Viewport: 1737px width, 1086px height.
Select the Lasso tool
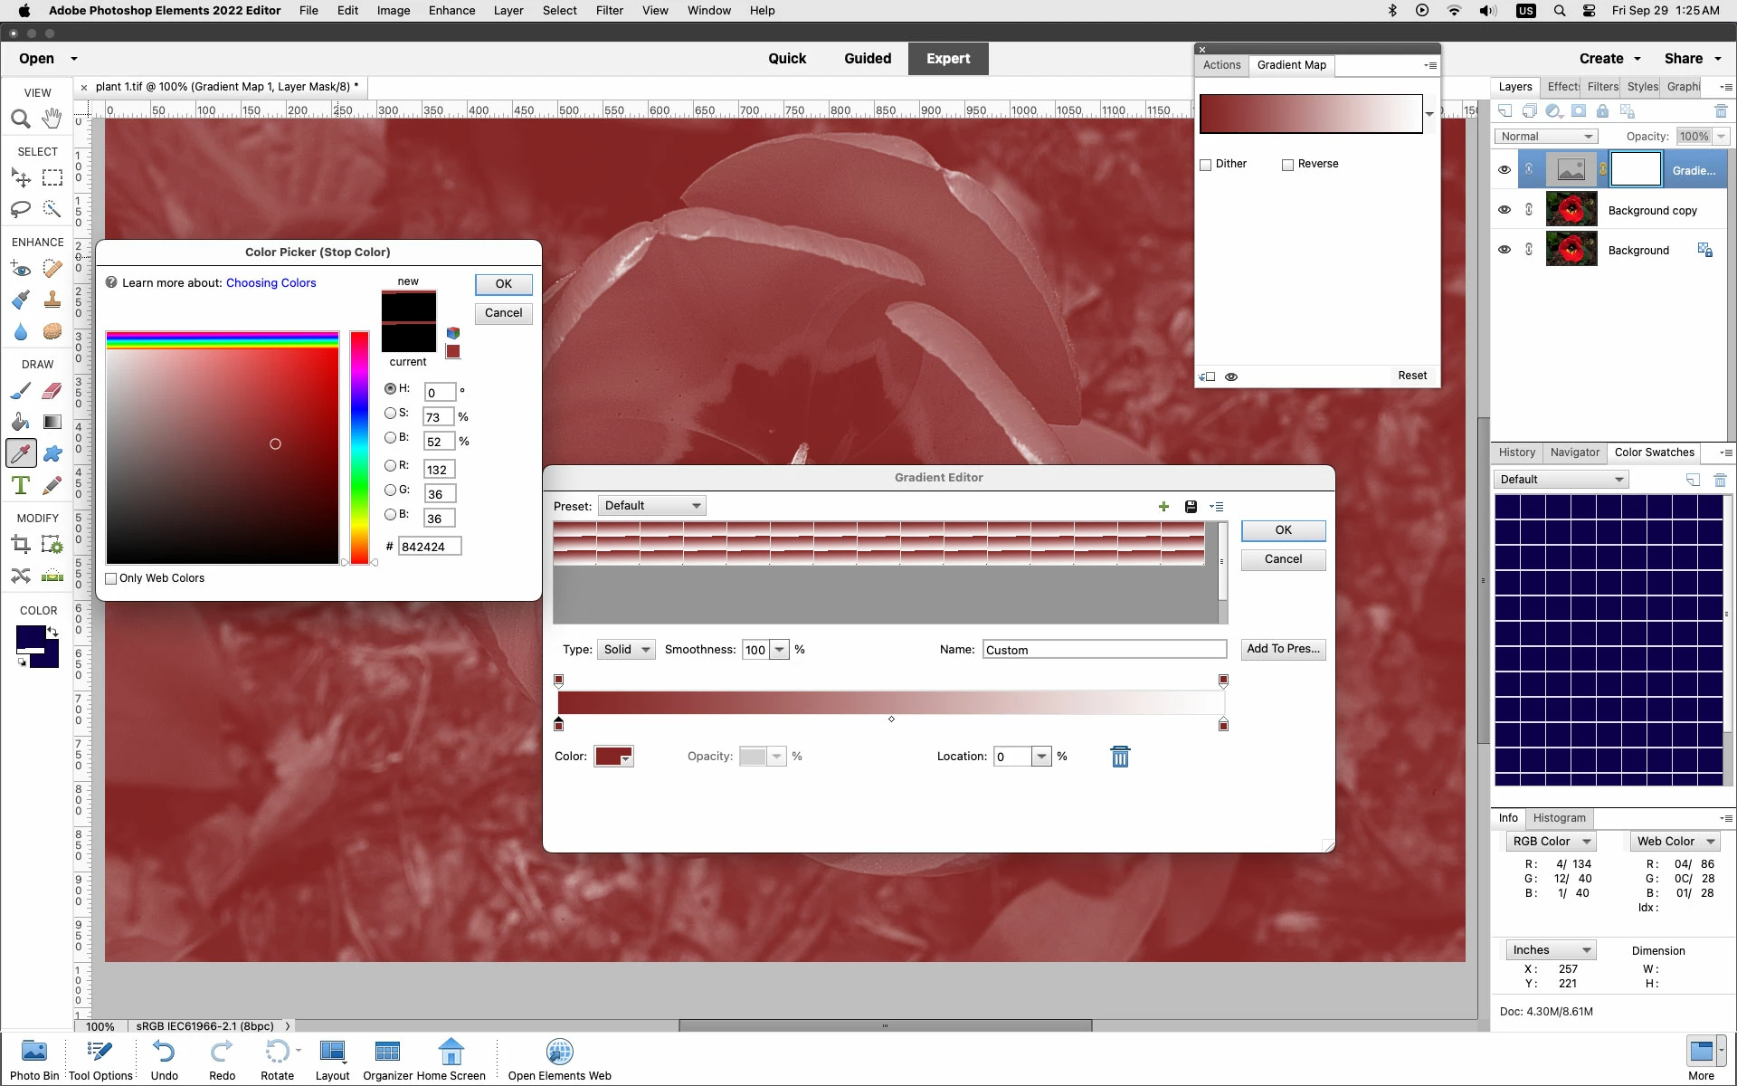pos(21,209)
